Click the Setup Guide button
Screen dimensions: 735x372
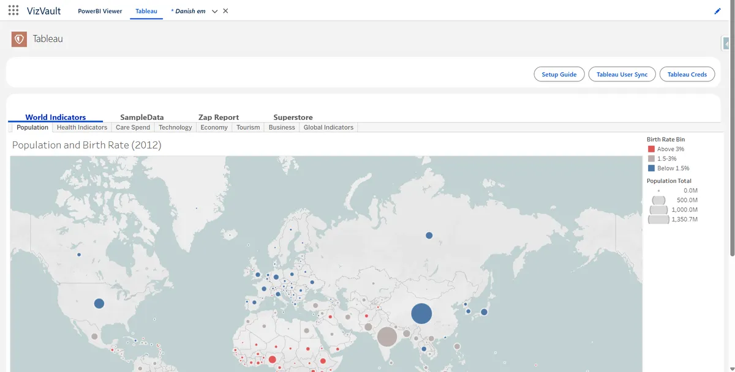tap(559, 74)
